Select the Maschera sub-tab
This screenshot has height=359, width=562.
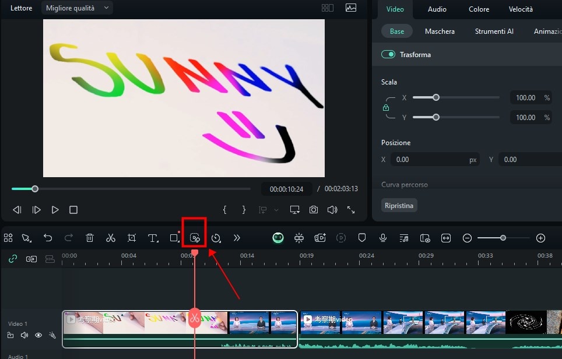click(x=440, y=31)
